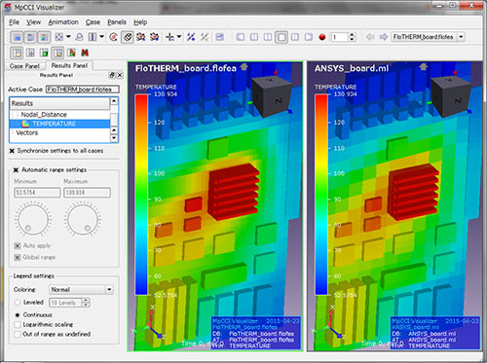487x363 pixels.
Task: Click the axes coordinate tool icon
Action: coord(169,37)
